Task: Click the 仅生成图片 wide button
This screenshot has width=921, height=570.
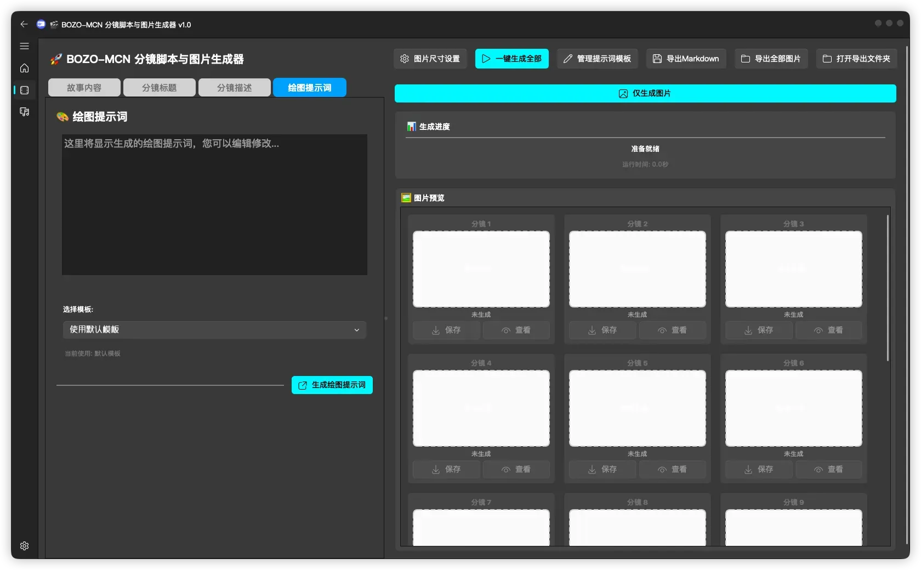Action: pyautogui.click(x=645, y=94)
